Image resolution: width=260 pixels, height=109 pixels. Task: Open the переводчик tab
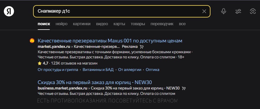(x=162, y=24)
